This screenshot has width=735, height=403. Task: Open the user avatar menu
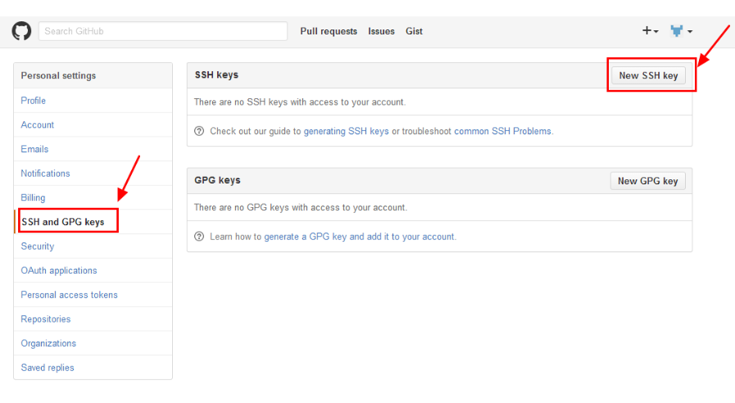pos(682,31)
